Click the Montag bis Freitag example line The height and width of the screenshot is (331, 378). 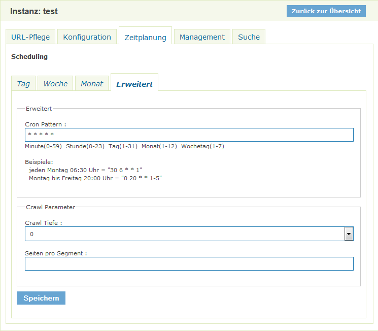pyautogui.click(x=95, y=178)
